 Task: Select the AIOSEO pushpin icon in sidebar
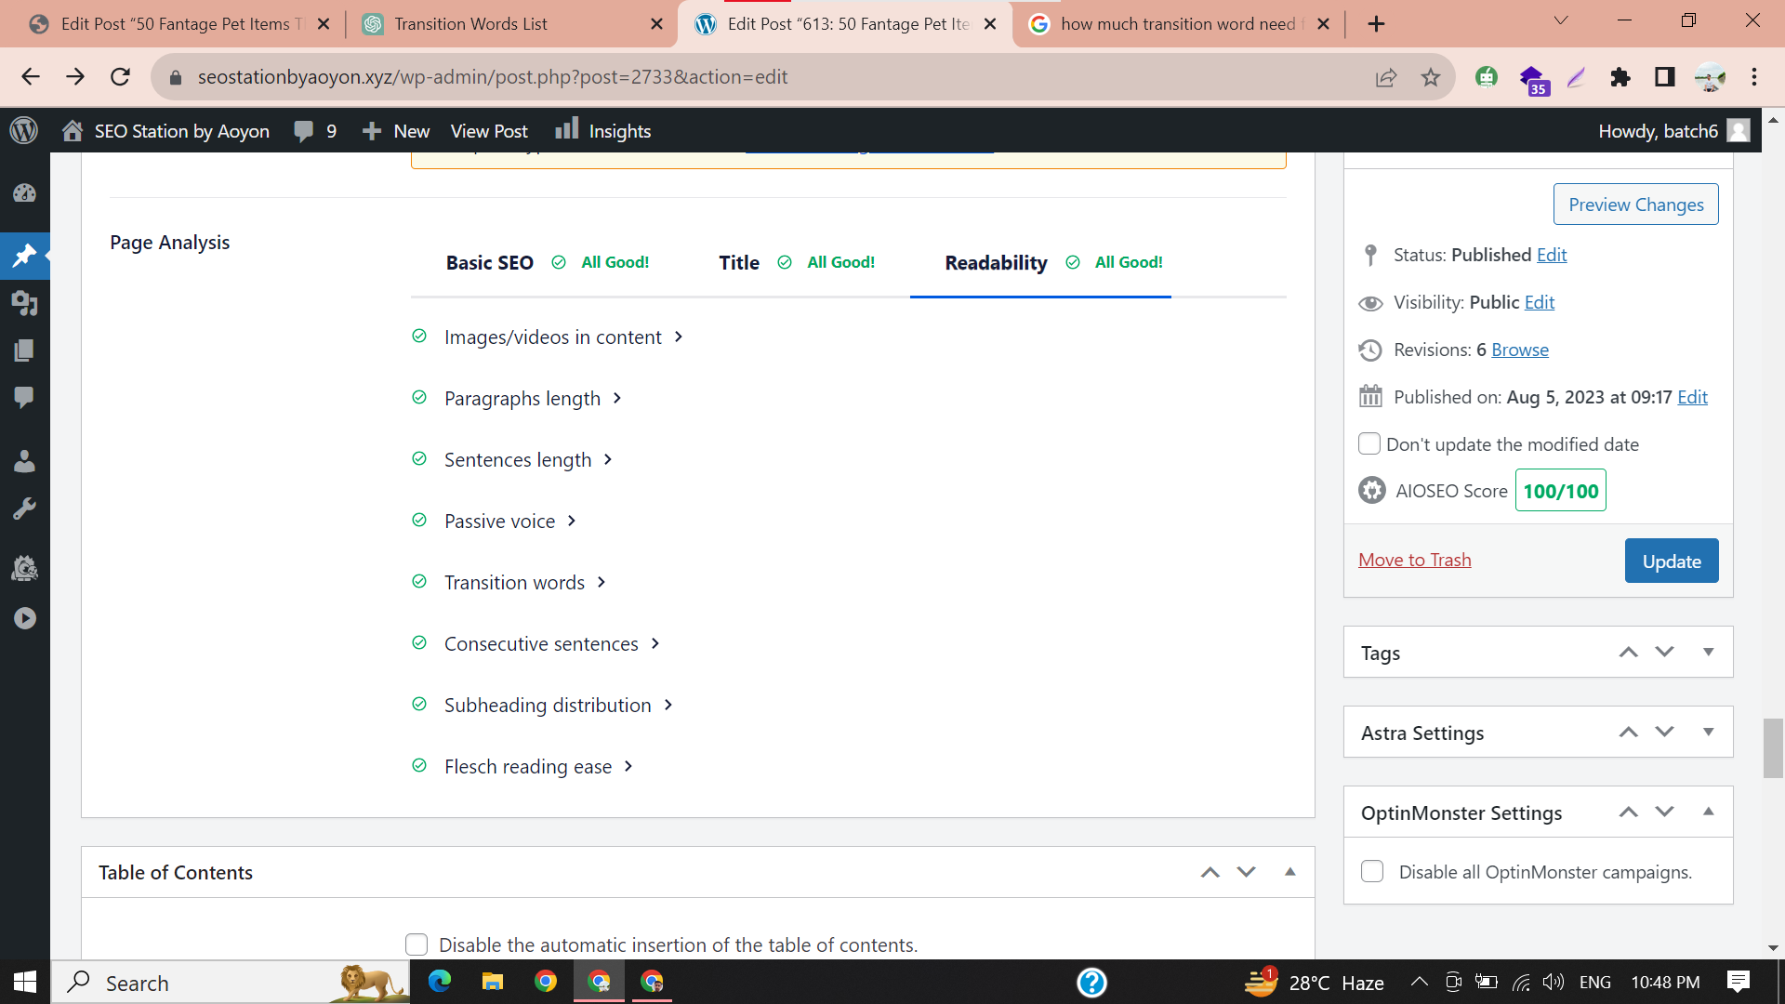pos(25,256)
